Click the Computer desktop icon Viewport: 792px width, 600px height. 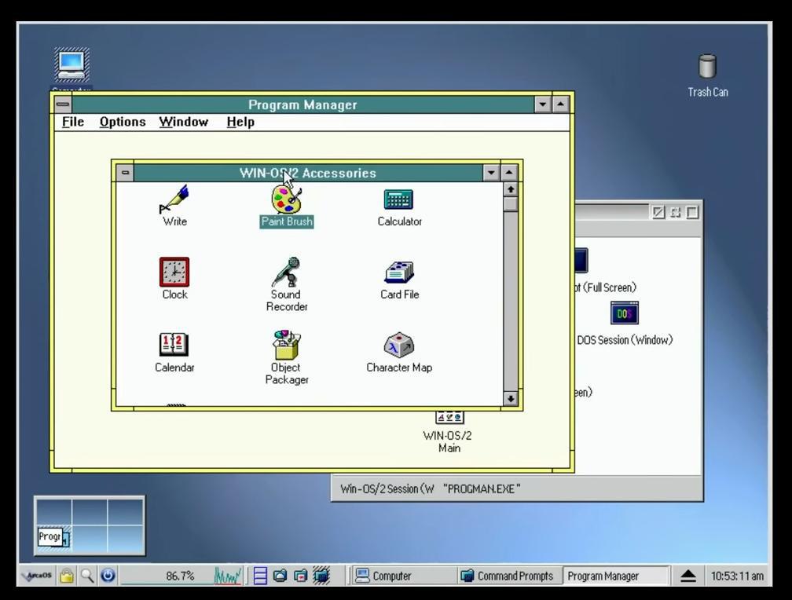(71, 64)
